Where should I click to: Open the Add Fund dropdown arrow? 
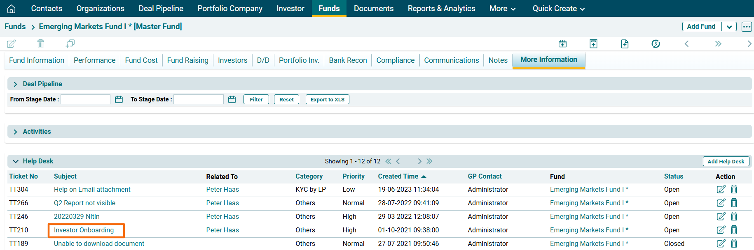[729, 27]
